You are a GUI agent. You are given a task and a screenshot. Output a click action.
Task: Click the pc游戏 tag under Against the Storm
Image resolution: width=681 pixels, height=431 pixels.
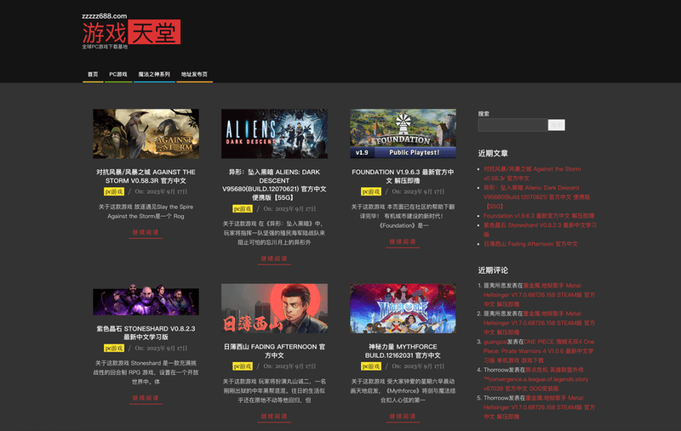(114, 191)
